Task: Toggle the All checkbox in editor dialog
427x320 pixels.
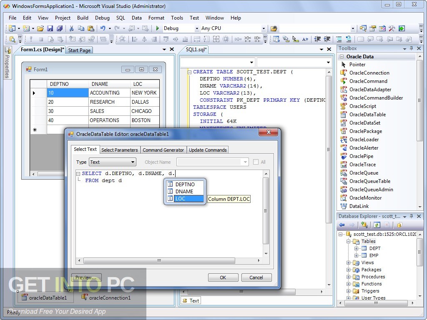Action: (x=256, y=162)
